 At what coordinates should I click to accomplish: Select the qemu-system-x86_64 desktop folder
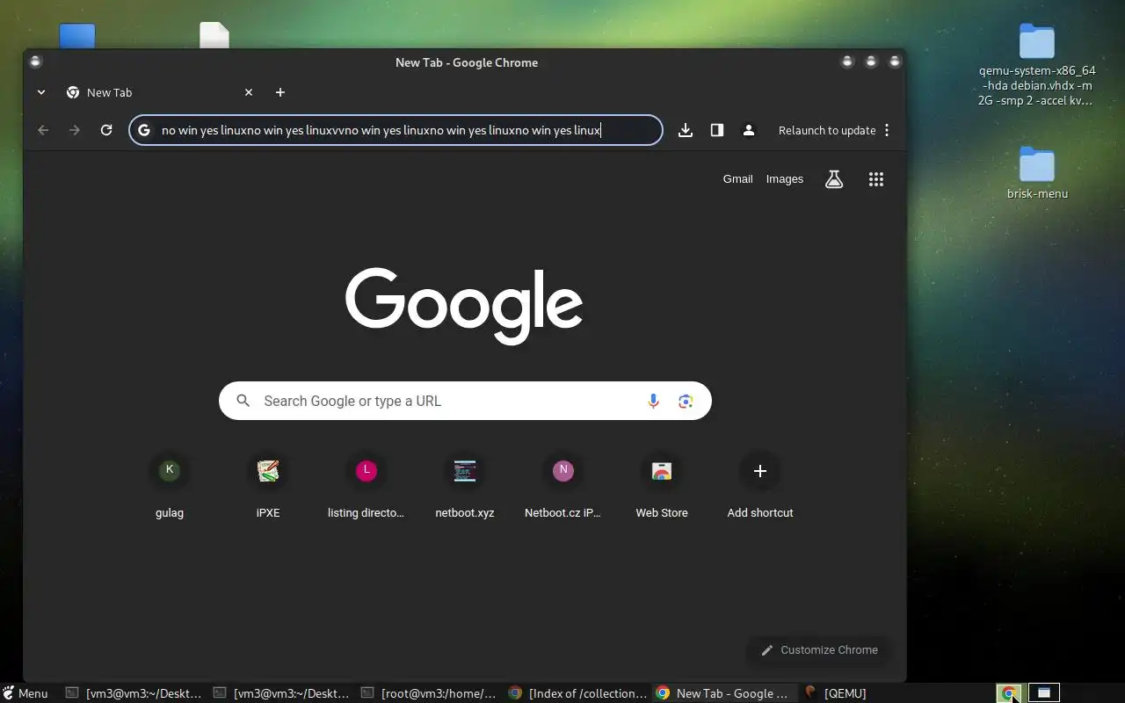(1037, 66)
